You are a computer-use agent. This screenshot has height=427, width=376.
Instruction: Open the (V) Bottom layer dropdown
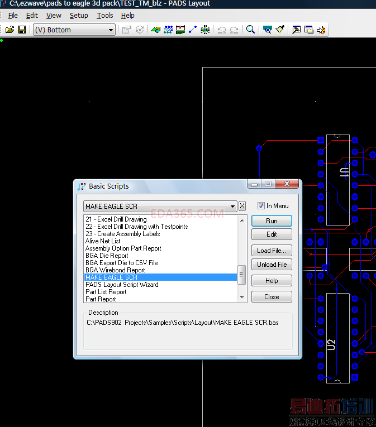pos(111,30)
